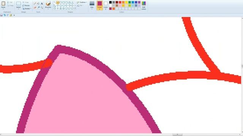Image resolution: width=243 pixels, height=136 pixels.
Task: Choose the Line shape
Action: (x=55, y=3)
